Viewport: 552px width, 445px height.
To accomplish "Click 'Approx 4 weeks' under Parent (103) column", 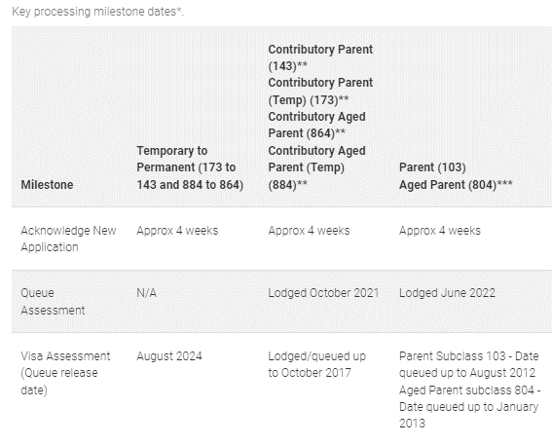I will (x=440, y=231).
